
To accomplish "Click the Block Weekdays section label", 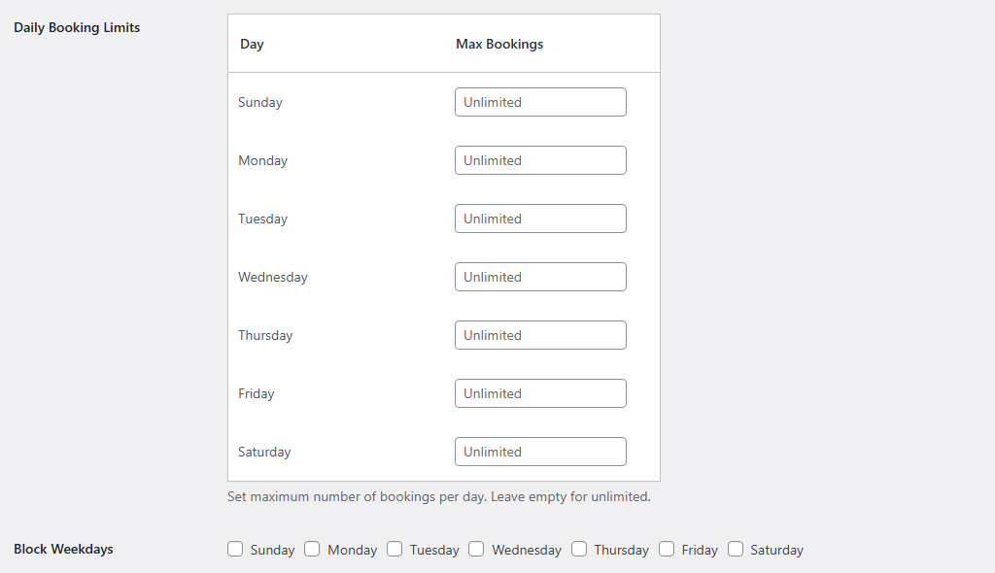I will [63, 549].
